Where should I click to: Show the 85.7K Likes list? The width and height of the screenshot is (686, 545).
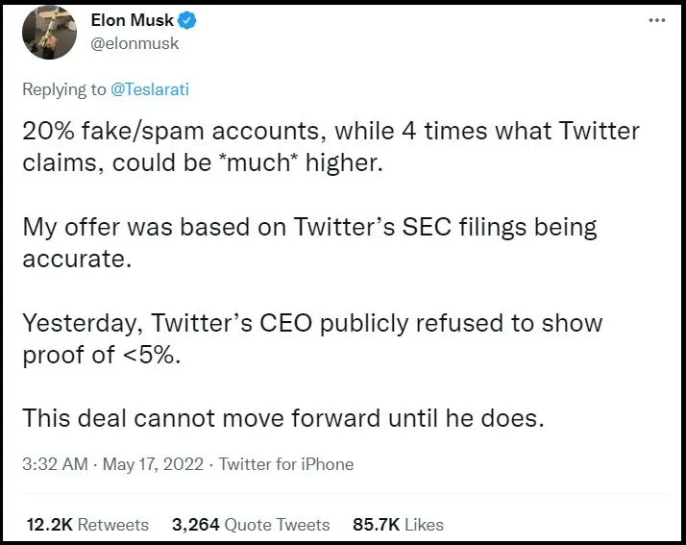(399, 524)
